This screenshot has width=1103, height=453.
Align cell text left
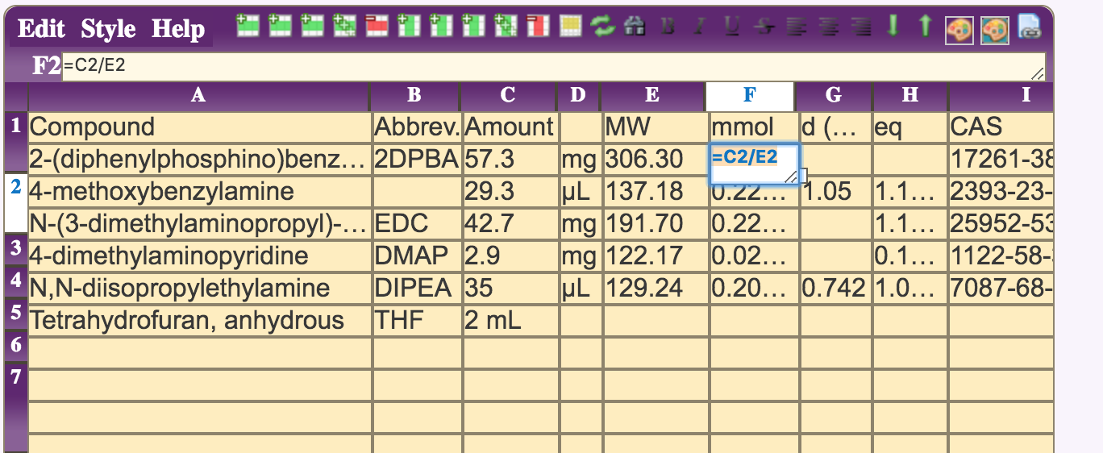click(796, 26)
